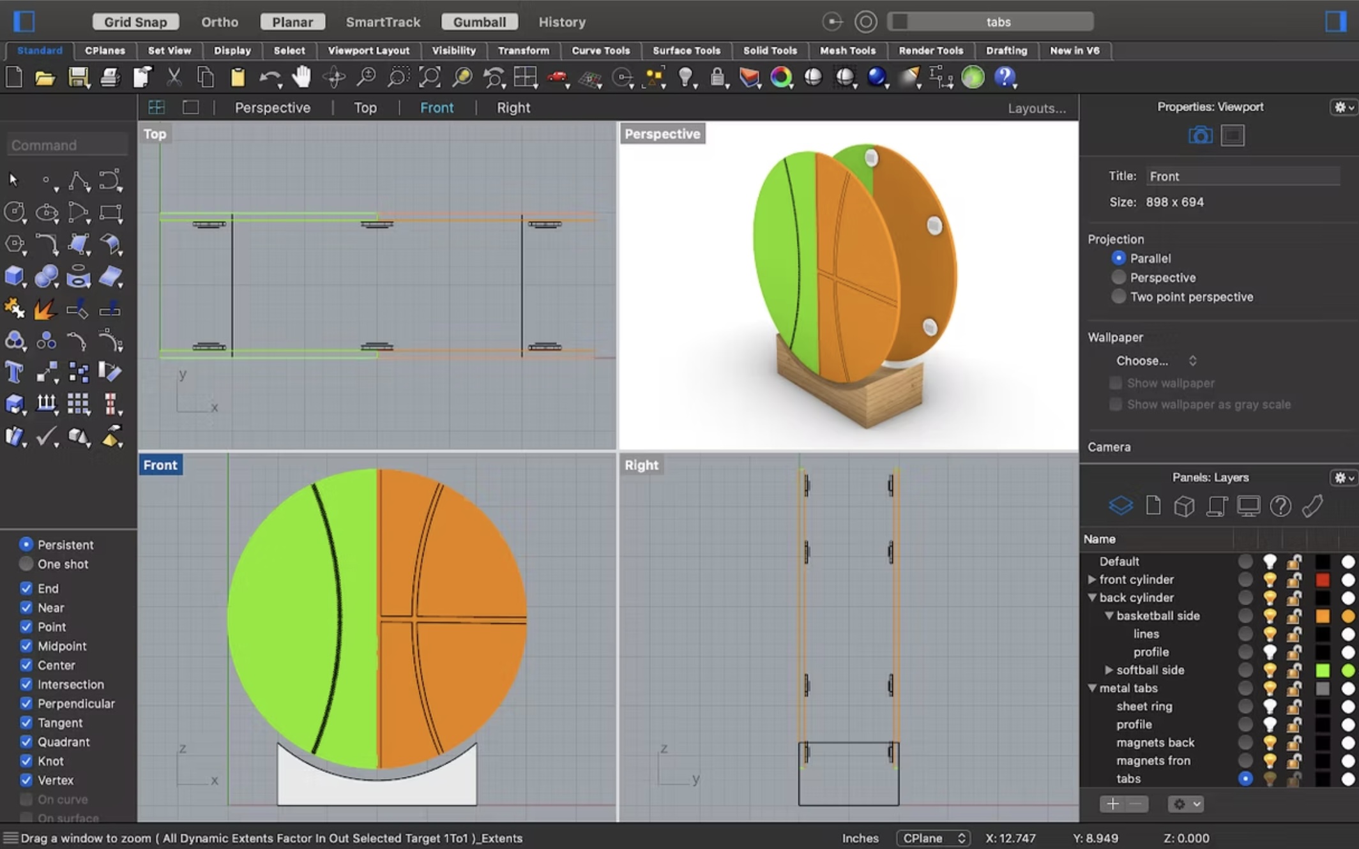Open the Solid Tools tab
This screenshot has height=849, width=1359.
click(770, 50)
